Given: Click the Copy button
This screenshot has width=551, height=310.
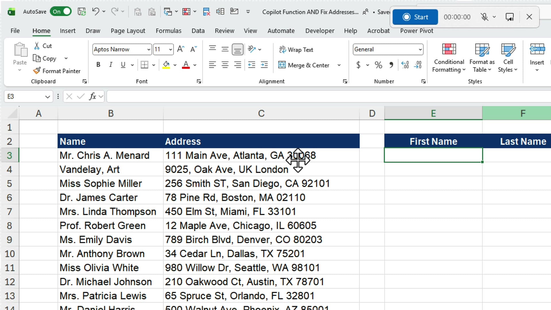Looking at the screenshot, I should click(45, 59).
